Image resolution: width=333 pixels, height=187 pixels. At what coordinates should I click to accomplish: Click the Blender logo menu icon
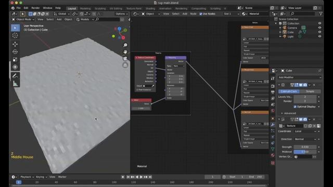click(x=13, y=8)
